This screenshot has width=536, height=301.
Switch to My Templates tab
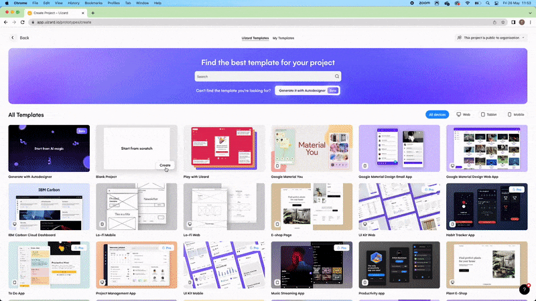click(x=283, y=38)
